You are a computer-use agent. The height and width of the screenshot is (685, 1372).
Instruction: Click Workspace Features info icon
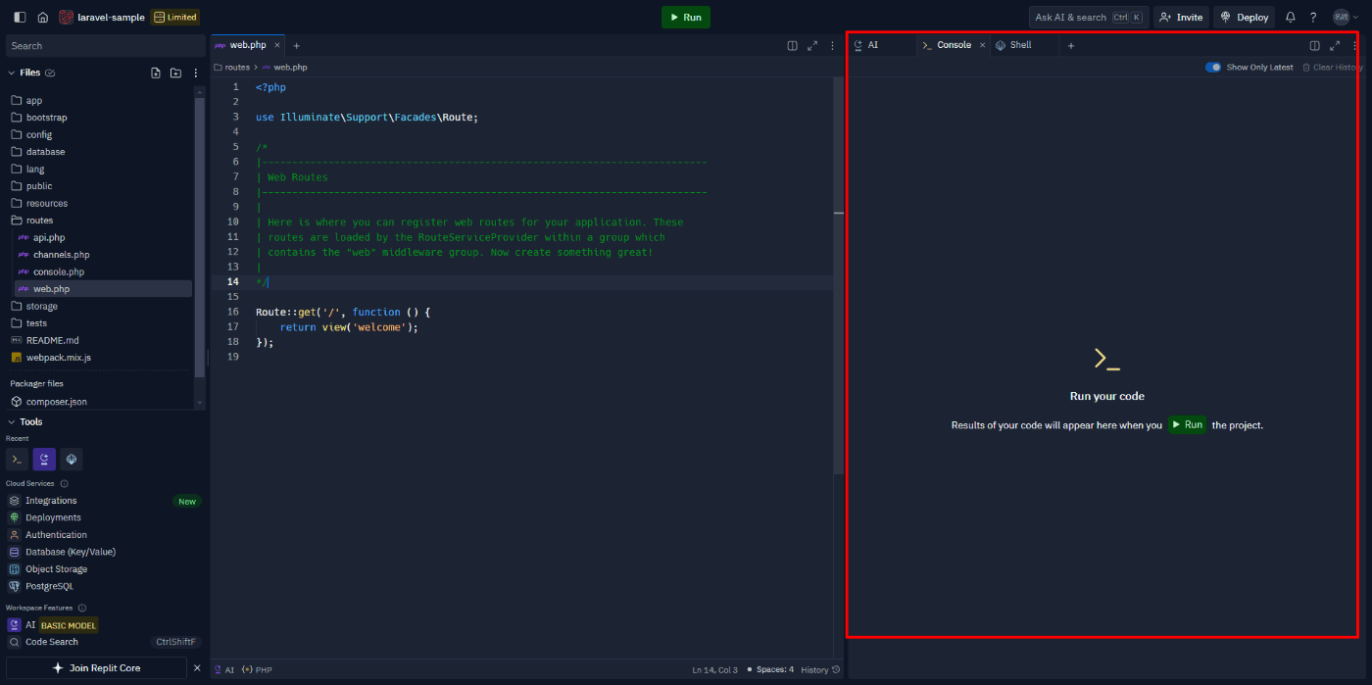point(82,609)
